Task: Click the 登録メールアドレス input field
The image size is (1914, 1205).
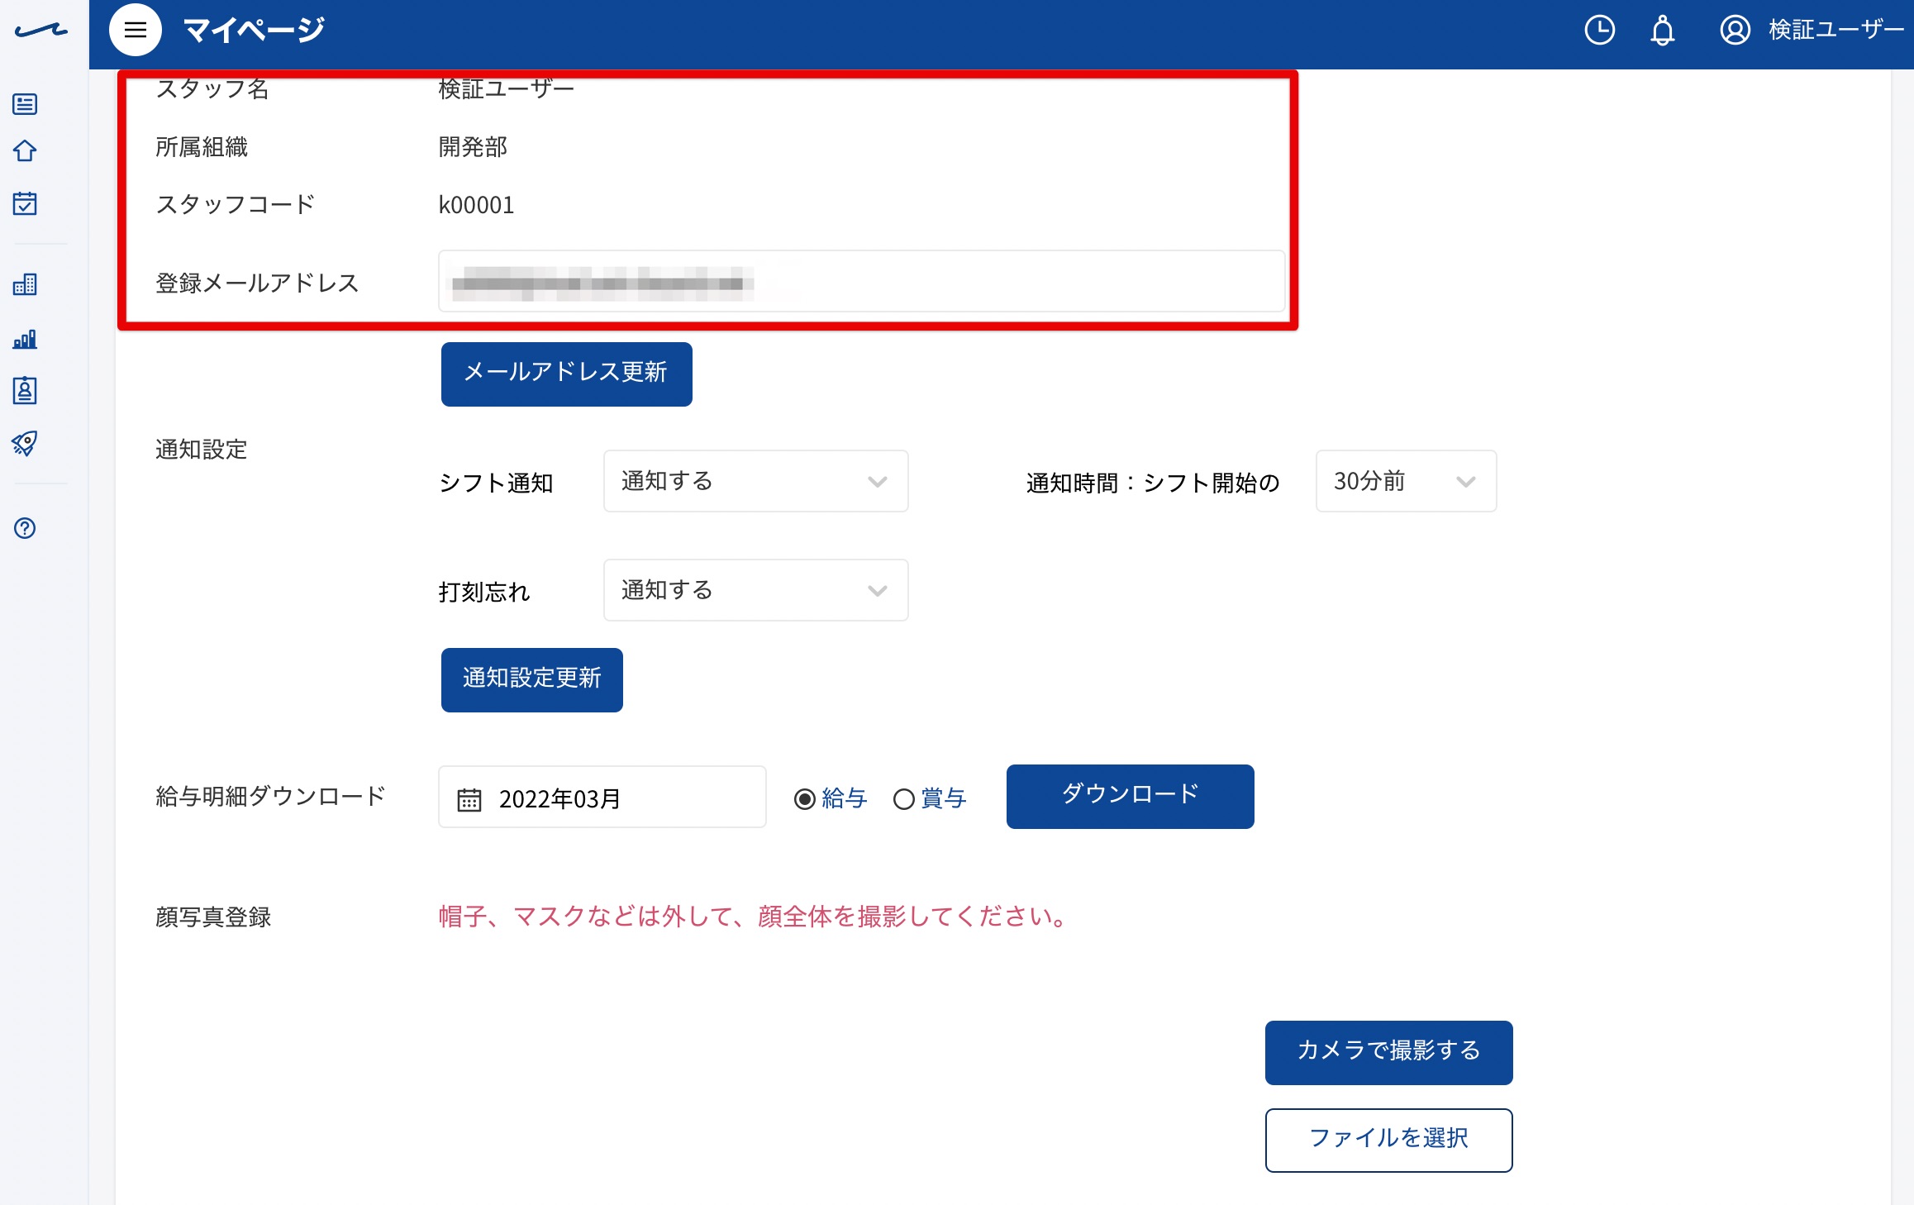Action: click(x=861, y=281)
